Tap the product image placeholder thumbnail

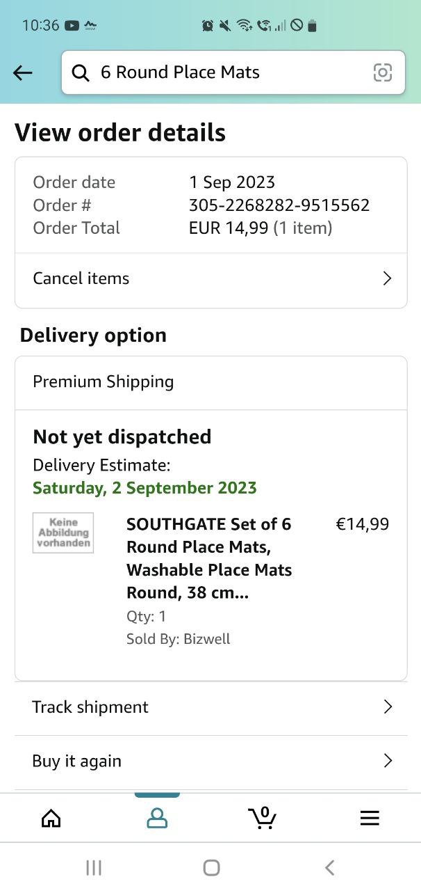click(63, 533)
